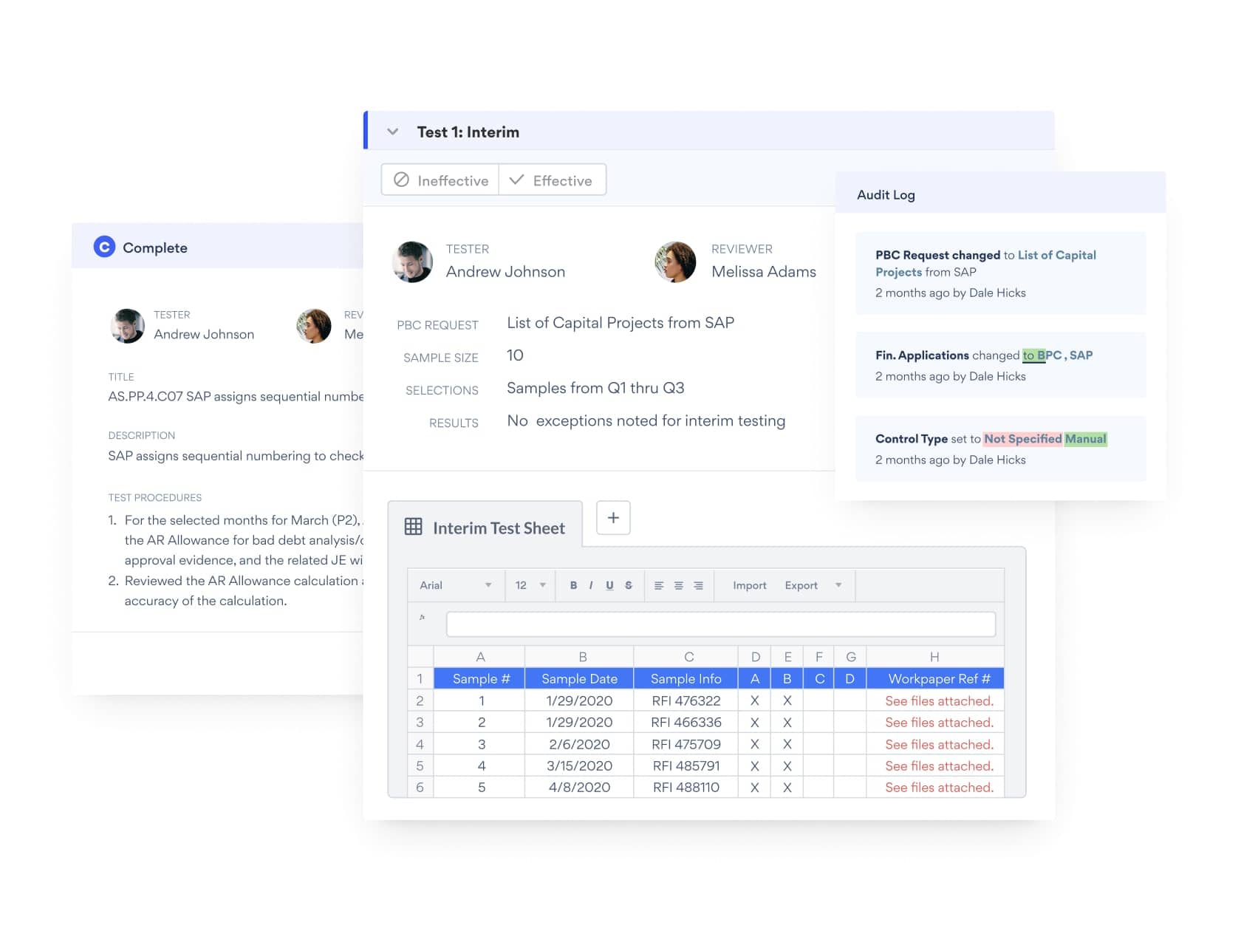This screenshot has height=931, width=1241.
Task: Open the See files attached link for Sample 1
Action: click(938, 700)
